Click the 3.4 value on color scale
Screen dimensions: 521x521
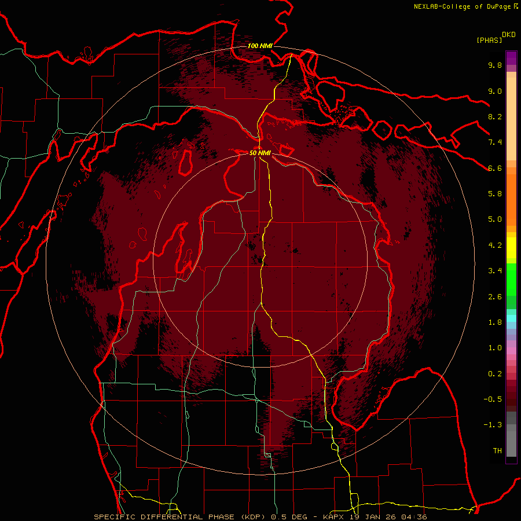coord(495,271)
